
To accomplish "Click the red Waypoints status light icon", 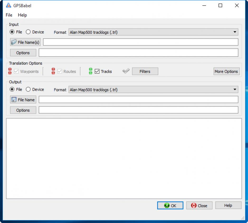I will [x=10, y=71].
